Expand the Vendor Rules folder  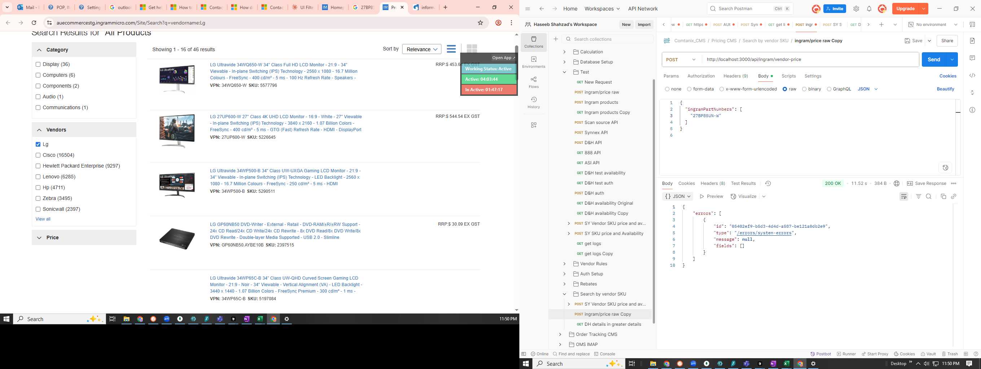point(564,264)
